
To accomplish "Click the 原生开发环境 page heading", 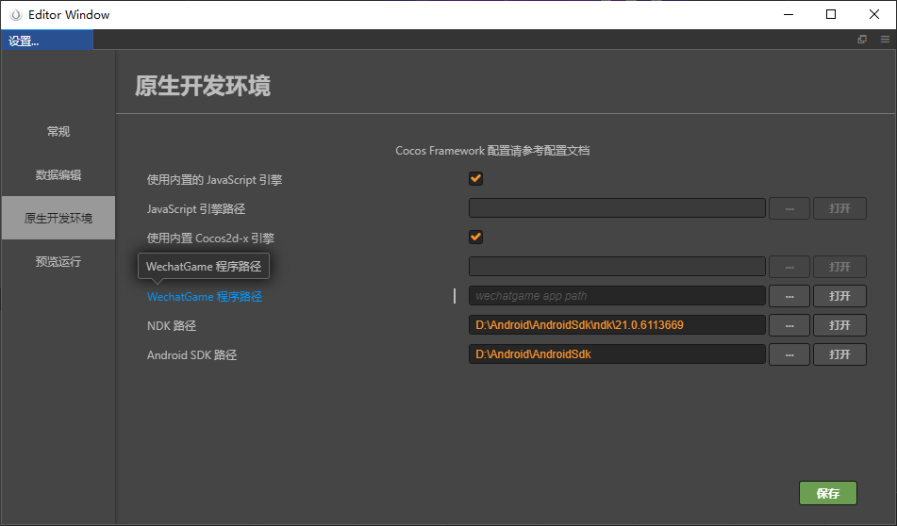I will 203,86.
